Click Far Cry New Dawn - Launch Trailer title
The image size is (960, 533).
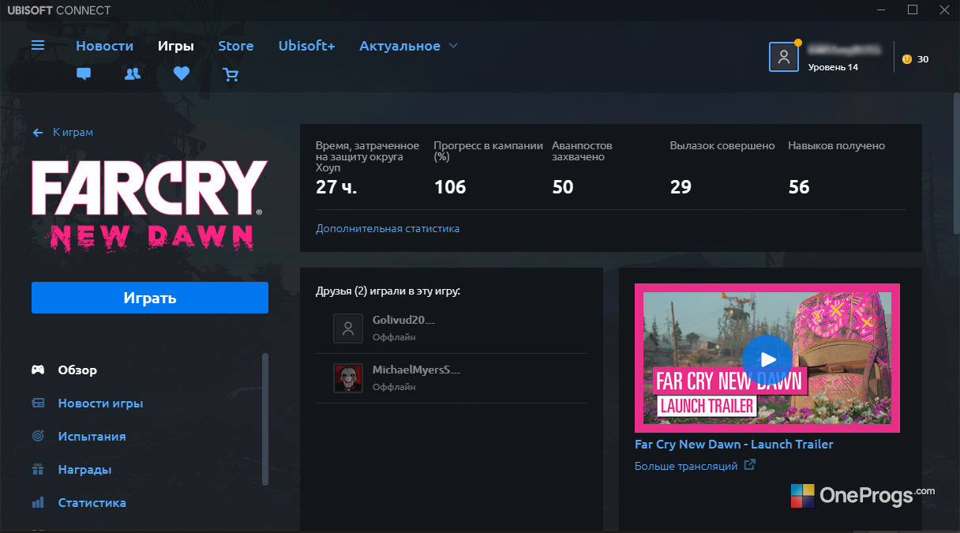(x=734, y=444)
